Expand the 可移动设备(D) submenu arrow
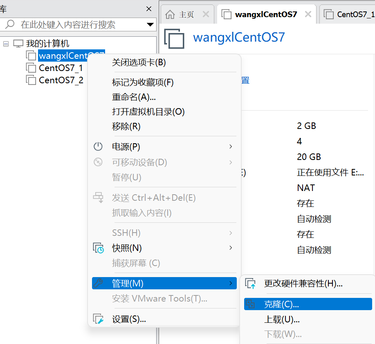Viewport: 375px width, 344px height. [231, 162]
